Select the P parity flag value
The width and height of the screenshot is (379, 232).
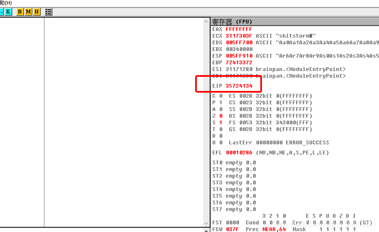[x=221, y=103]
